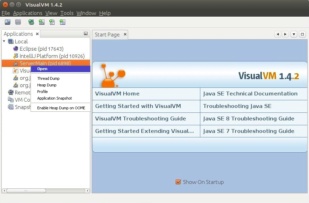Click the VisualVM application icon in the tree

click(x=16, y=70)
